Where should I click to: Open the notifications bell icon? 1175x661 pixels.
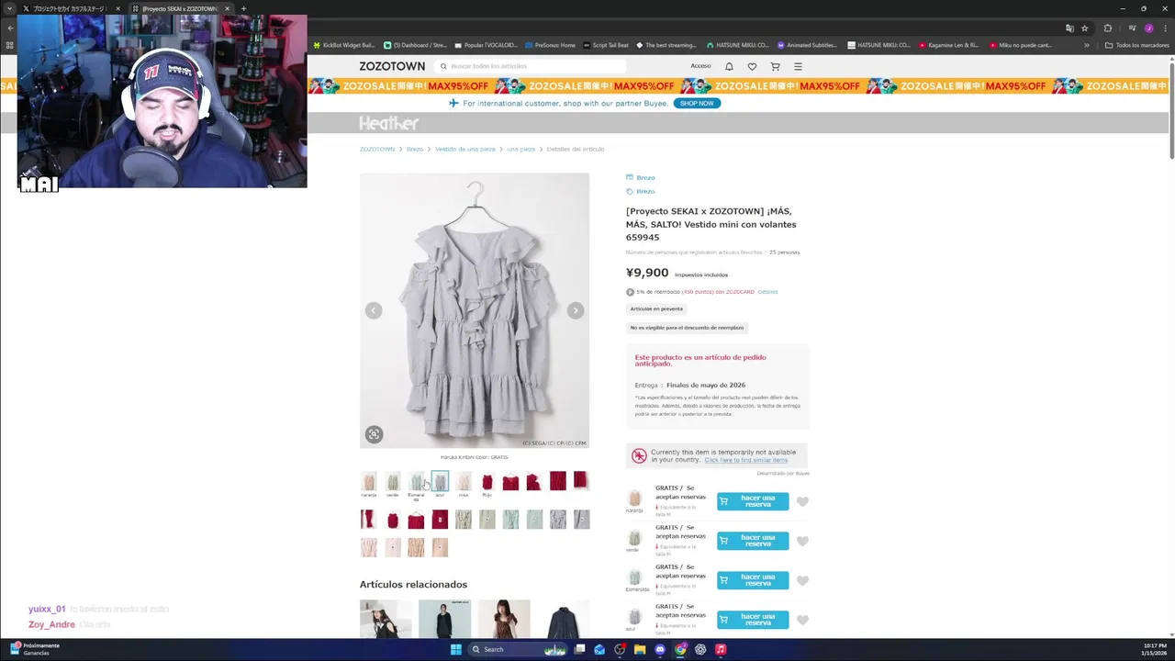[729, 66]
